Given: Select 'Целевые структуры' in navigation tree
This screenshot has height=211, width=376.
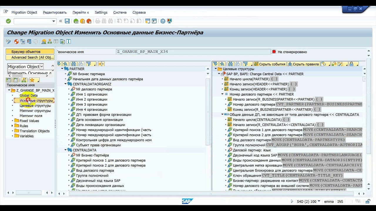Looking at the screenshot, I should 35,105.
